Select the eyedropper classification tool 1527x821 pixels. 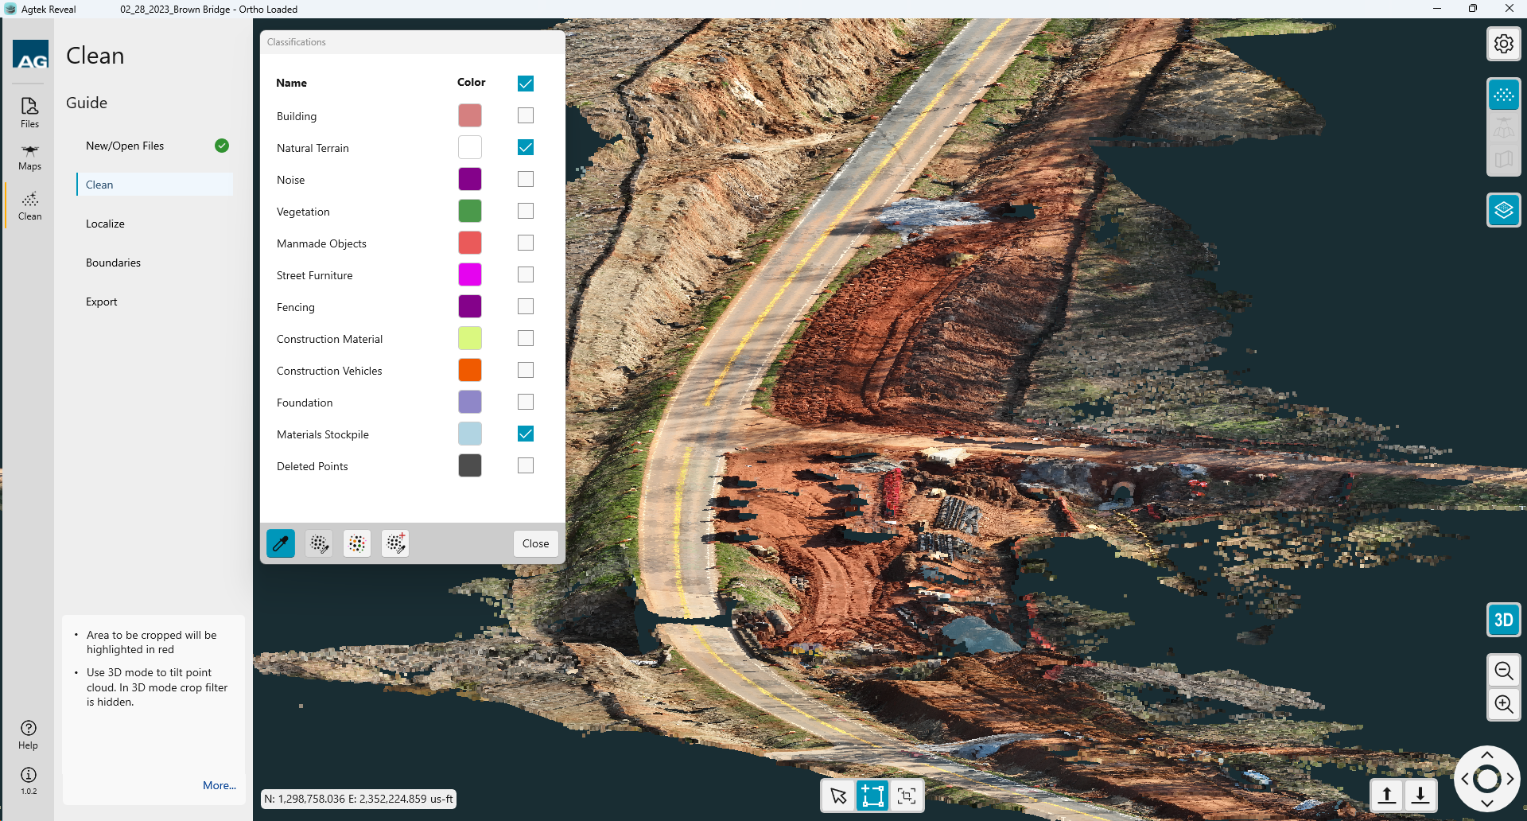pyautogui.click(x=281, y=543)
